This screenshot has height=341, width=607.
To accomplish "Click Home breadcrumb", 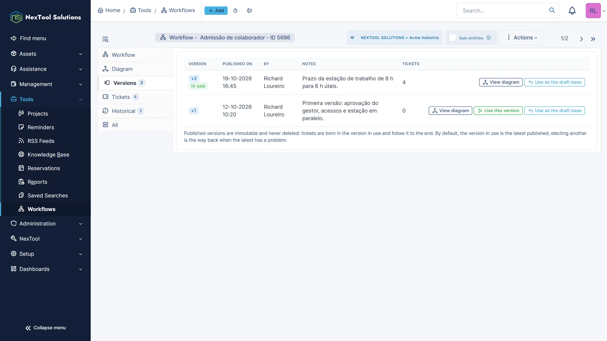I will coord(109,10).
